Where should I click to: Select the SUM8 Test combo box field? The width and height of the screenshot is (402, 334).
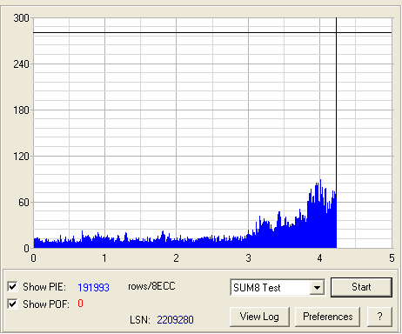pos(278,288)
